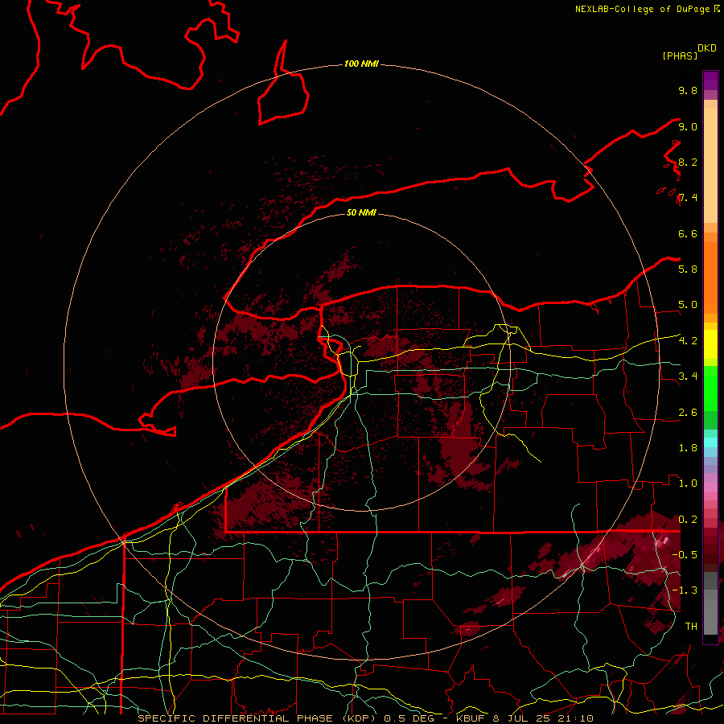Click the 50 NMI range ring label

[361, 212]
